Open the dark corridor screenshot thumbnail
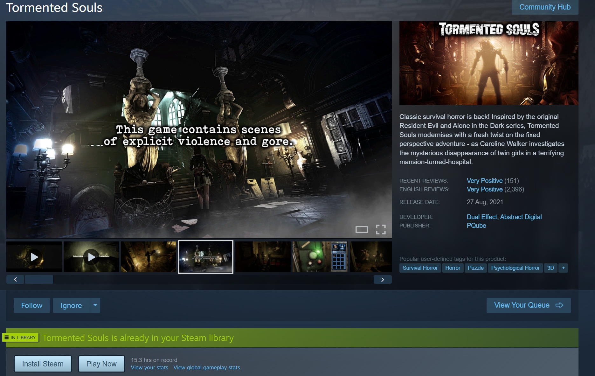595x376 pixels. [263, 257]
